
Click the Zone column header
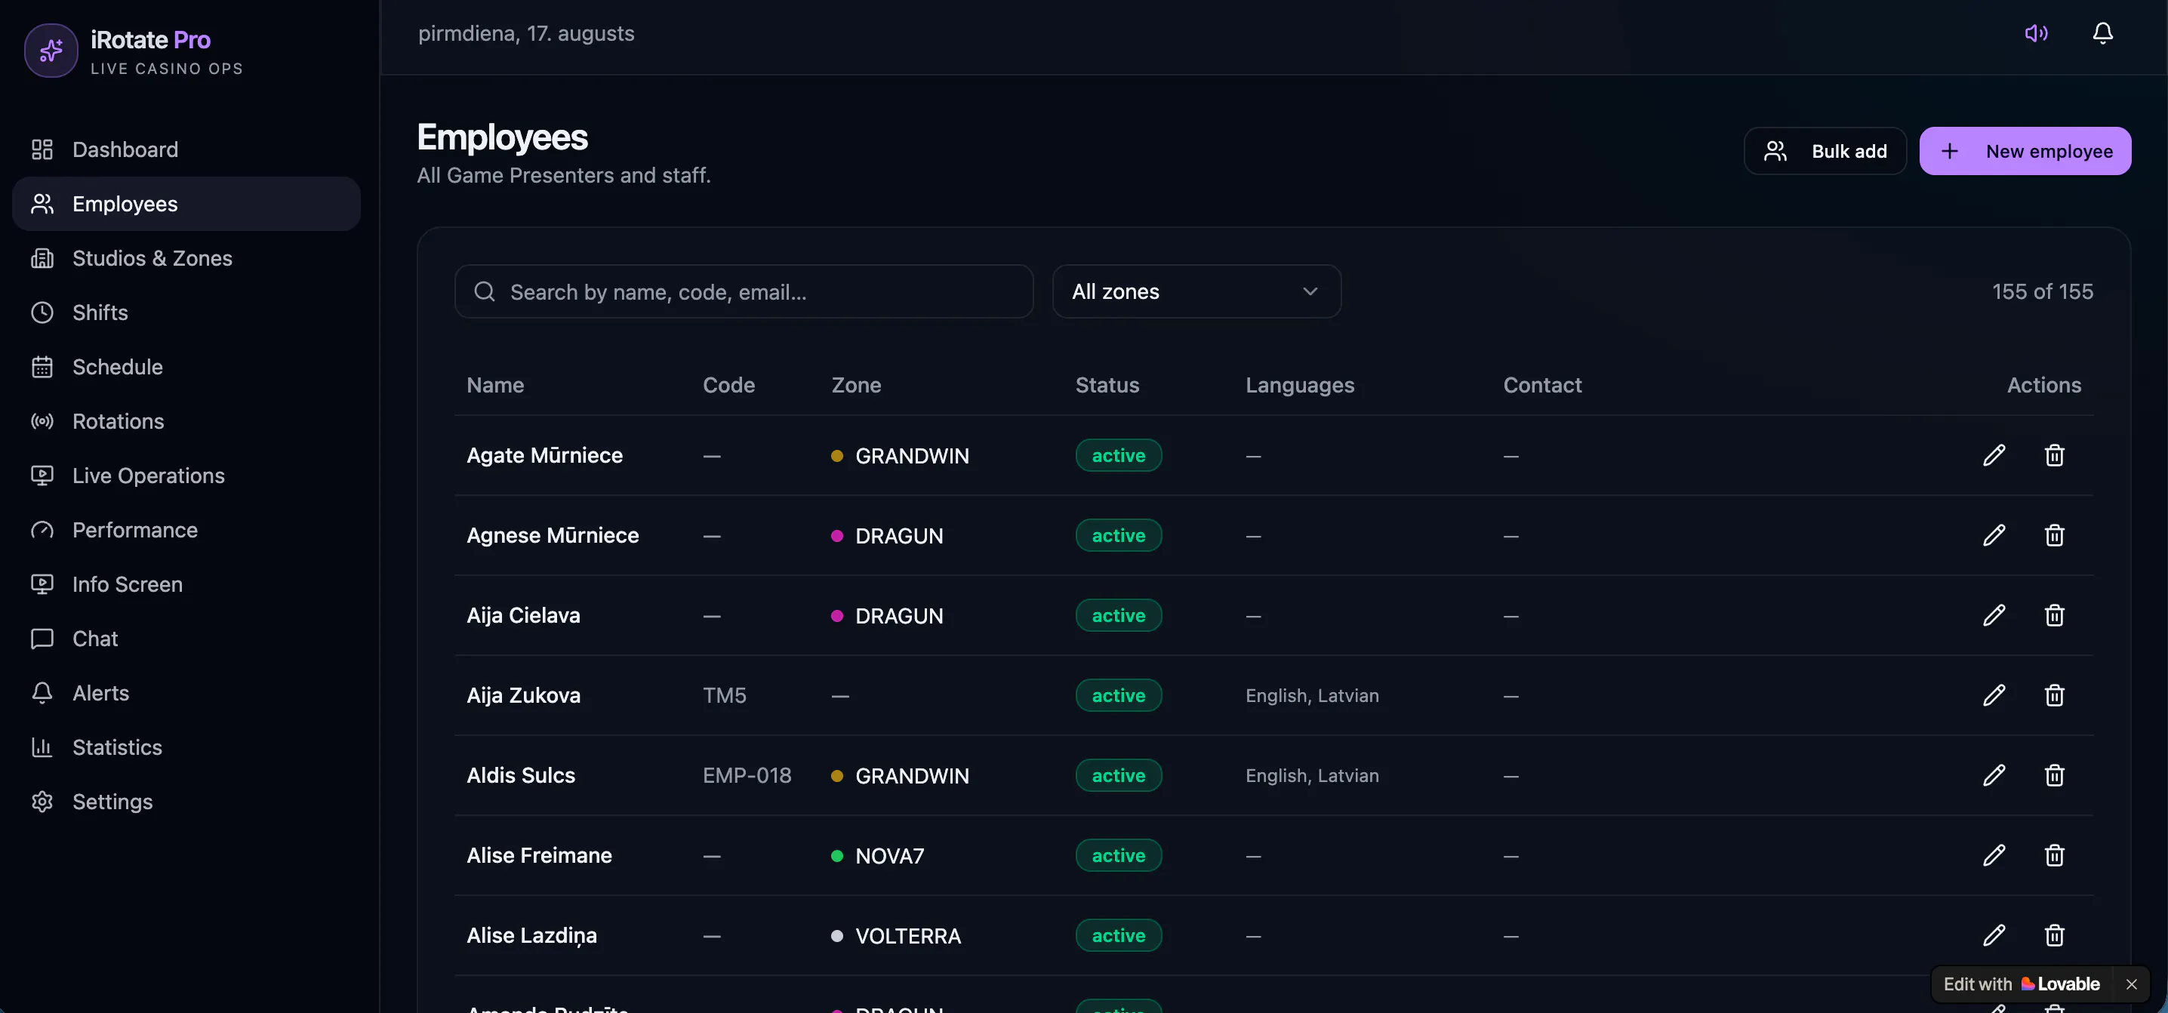pos(856,384)
